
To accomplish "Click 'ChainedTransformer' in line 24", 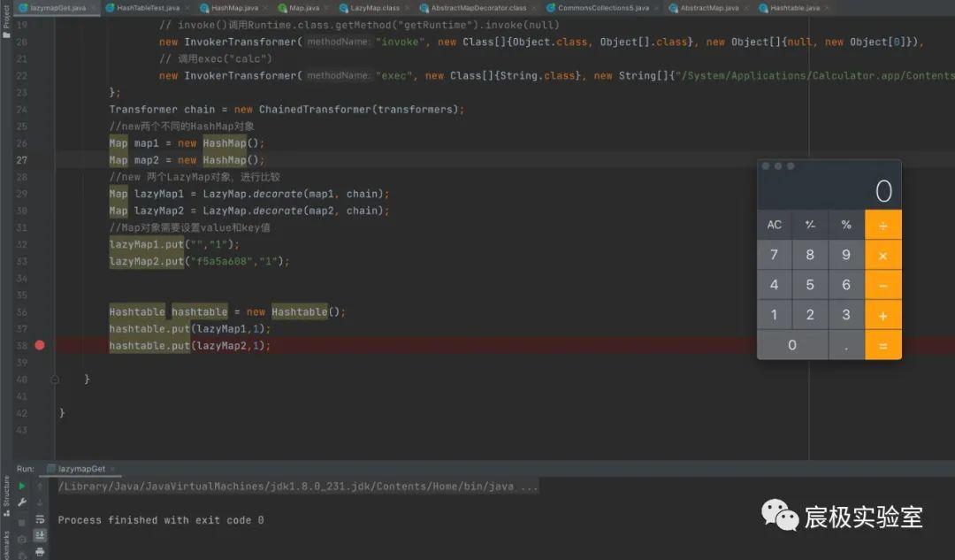I will (x=315, y=110).
